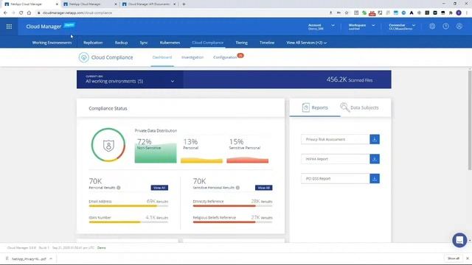Switch to Investigation sub-tab
Viewport: 472px width, 265px height.
(x=192, y=57)
